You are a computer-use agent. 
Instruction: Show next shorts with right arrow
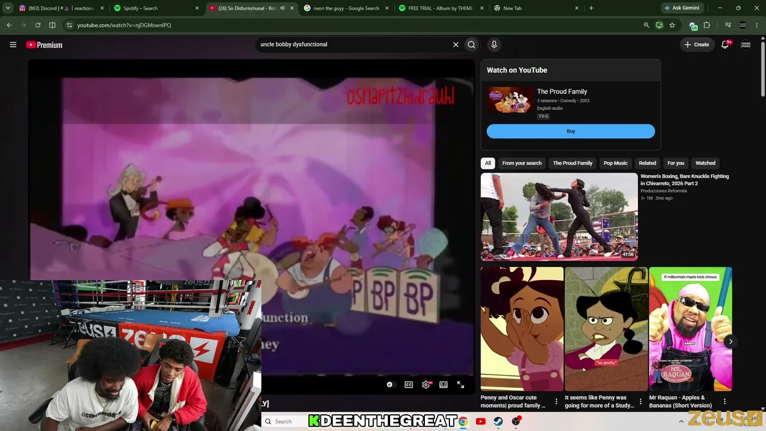pos(730,342)
